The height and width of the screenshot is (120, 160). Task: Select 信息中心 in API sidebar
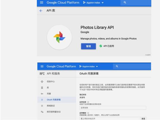[51, 81]
